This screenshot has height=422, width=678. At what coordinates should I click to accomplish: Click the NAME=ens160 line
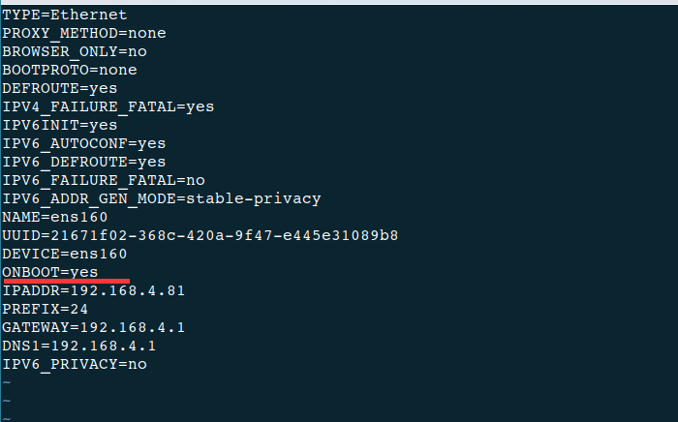coord(55,217)
